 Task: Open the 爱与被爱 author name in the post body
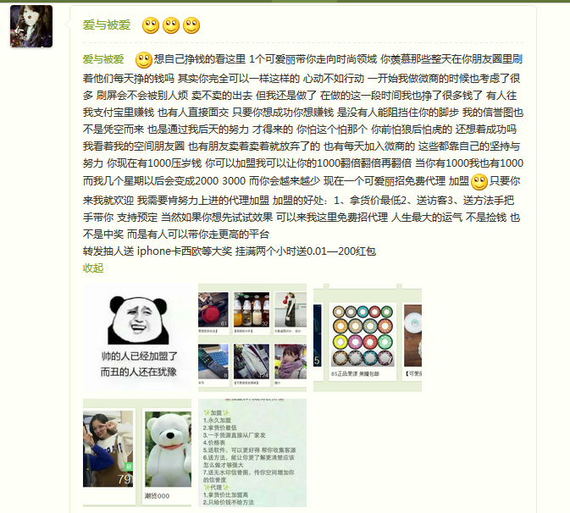[103, 59]
